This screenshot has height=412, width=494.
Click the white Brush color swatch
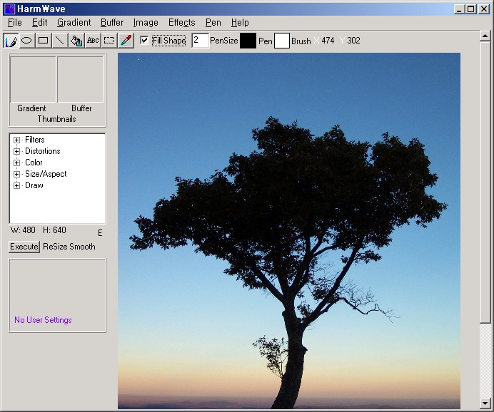click(282, 41)
